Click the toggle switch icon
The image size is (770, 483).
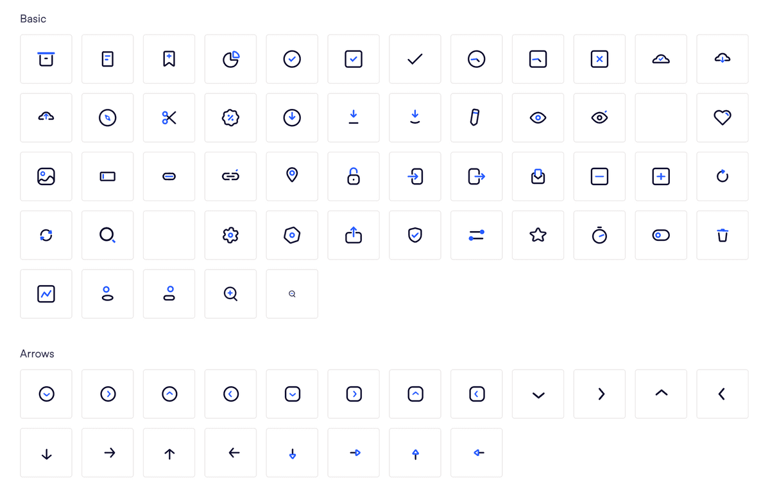(661, 235)
